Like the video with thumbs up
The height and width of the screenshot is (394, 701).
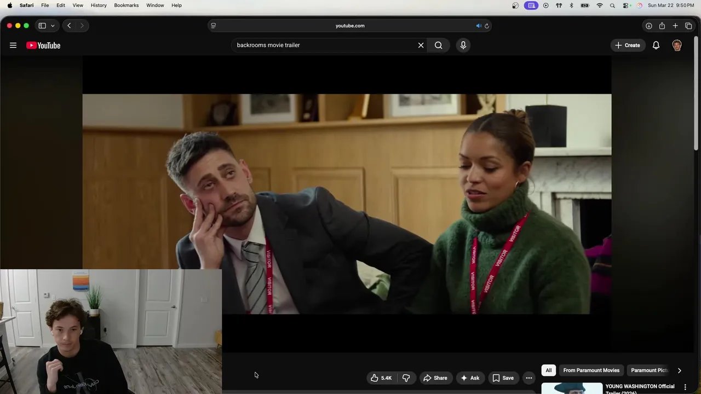pos(382,378)
